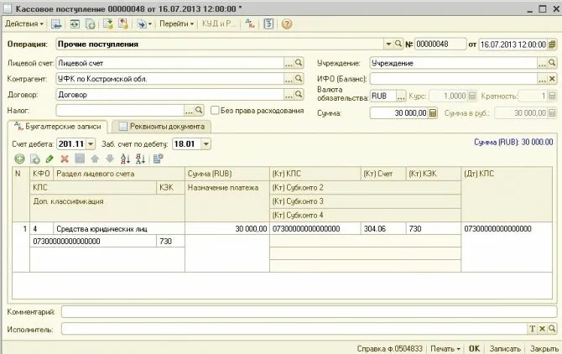Edit the row with green pencil icon
The height and width of the screenshot is (354, 562).
coord(49,159)
